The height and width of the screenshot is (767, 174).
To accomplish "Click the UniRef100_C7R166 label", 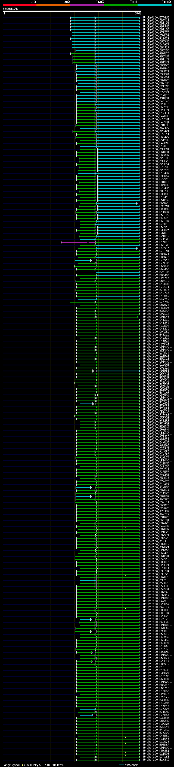I will [x=156, y=757].
